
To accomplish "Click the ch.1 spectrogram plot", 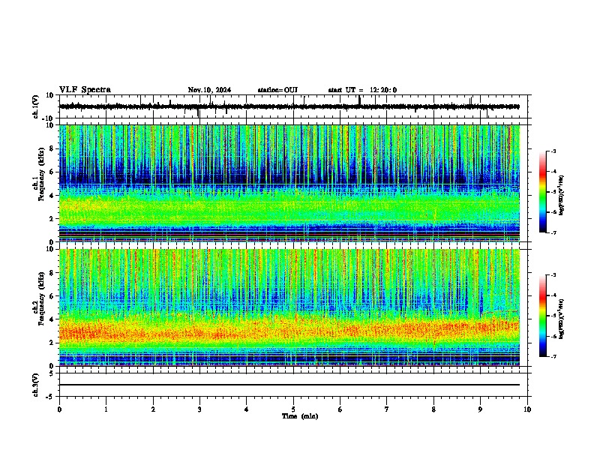I will [289, 183].
